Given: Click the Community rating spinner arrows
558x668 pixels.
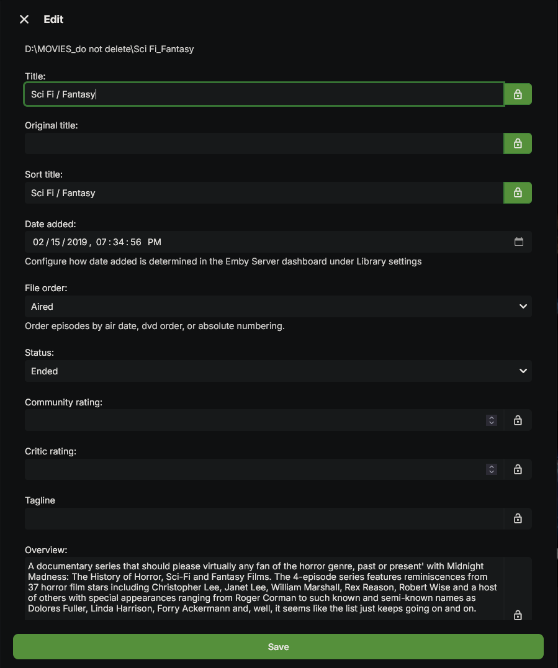Looking at the screenshot, I should [492, 420].
